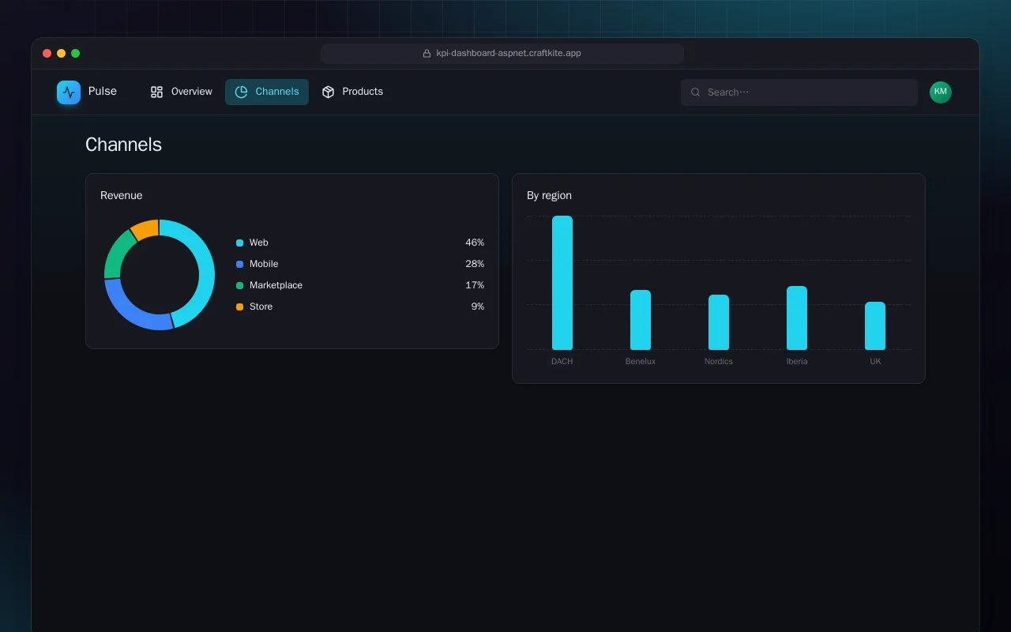Select the Iberia bar in chart
Viewport: 1011px width, 632px height.
[x=797, y=318]
